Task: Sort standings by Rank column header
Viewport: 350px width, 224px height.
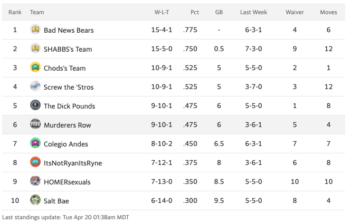Action: pyautogui.click(x=15, y=12)
